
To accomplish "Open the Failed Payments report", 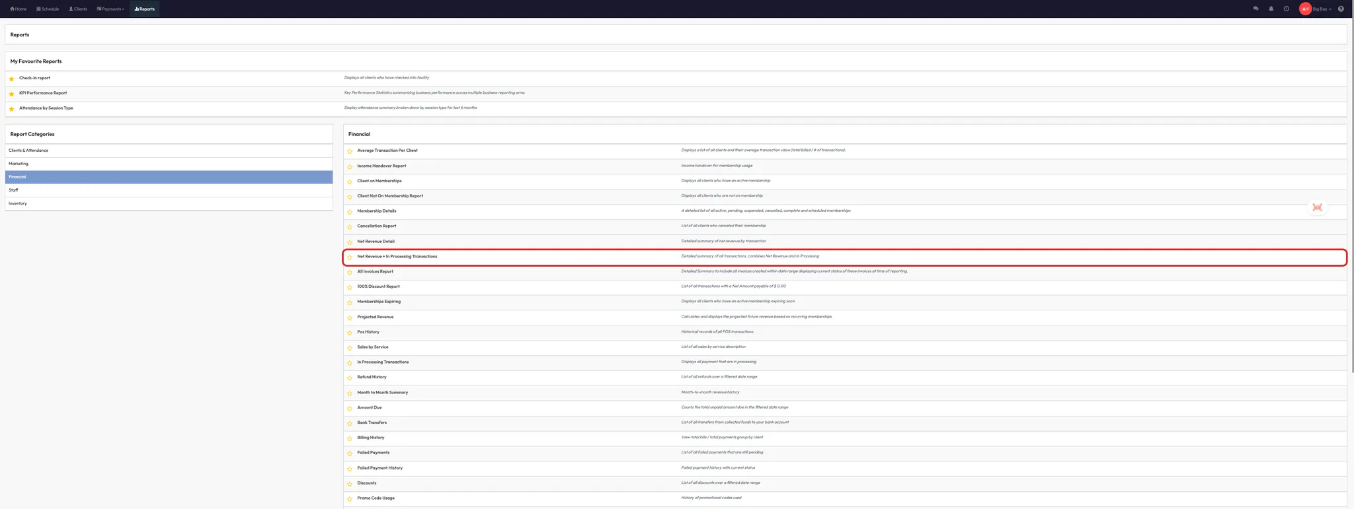I will (x=373, y=453).
